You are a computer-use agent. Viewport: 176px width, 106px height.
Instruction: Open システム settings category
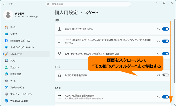(x=26, y=34)
